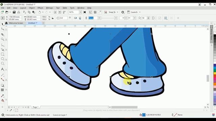Image resolution: width=216 pixels, height=121 pixels.
Task: Select the Parallel Dimension tool
Action: [2, 75]
